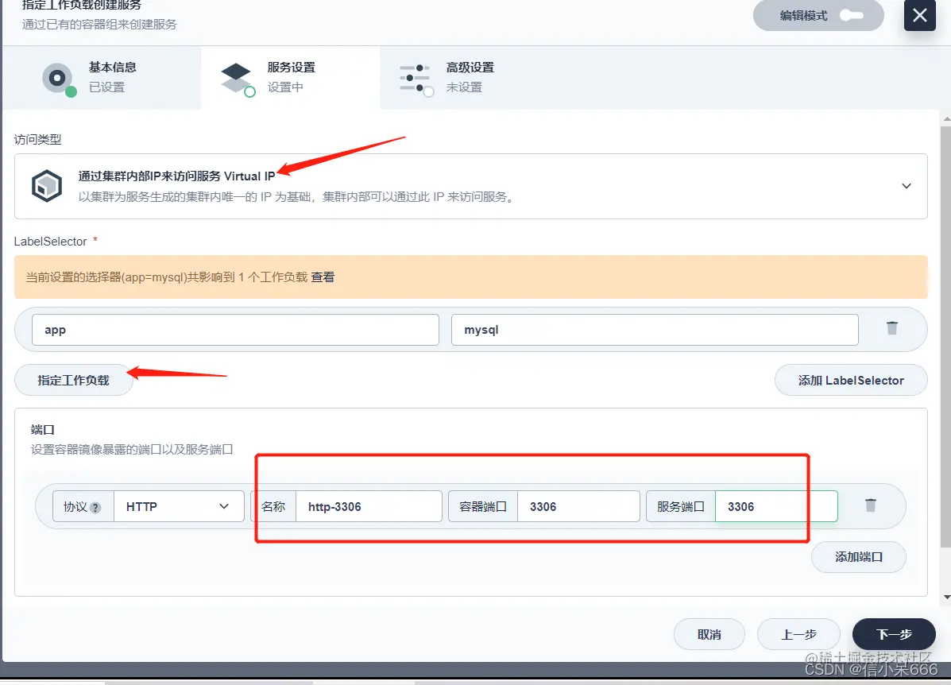
Task: Focus the label key field 'app'
Action: click(235, 330)
